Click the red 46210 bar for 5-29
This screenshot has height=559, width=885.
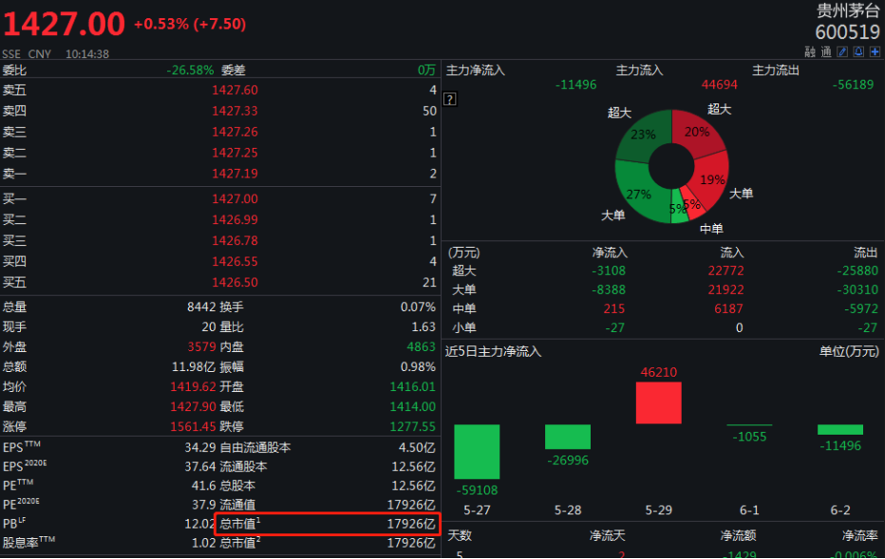pos(659,402)
